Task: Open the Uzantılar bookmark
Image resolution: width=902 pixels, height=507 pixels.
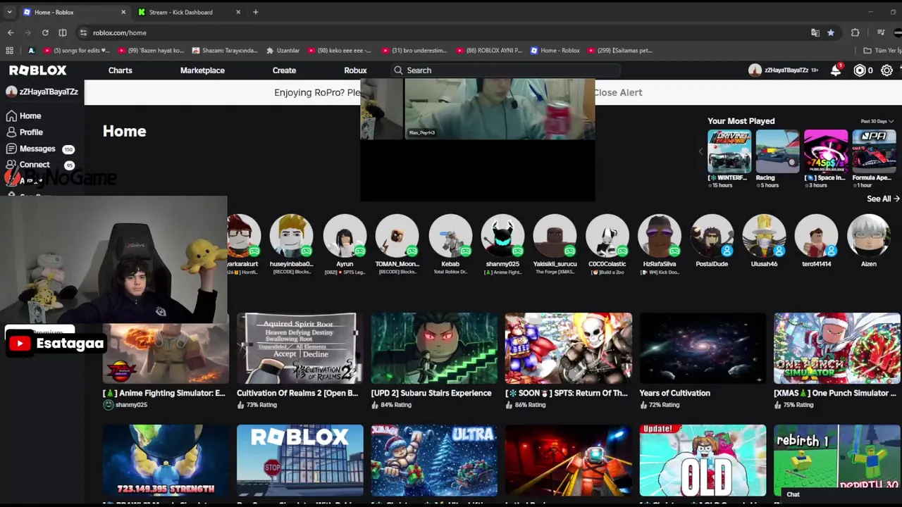Action: pyautogui.click(x=283, y=51)
